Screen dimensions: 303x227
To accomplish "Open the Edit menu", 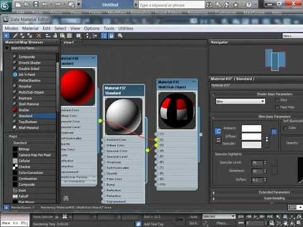I will pyautogui.click(x=46, y=28).
